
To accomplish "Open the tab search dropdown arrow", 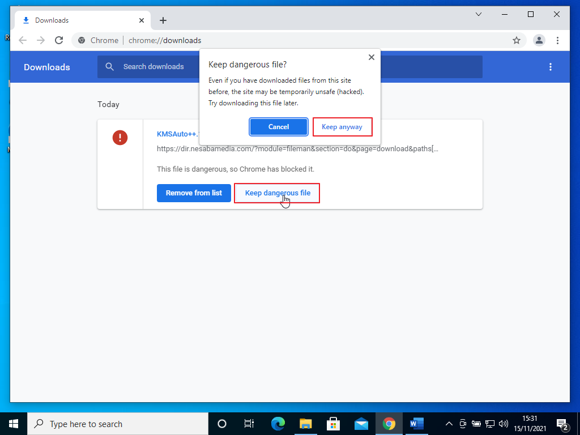I will 479,14.
